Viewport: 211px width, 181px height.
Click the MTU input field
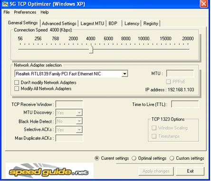pos(180,73)
